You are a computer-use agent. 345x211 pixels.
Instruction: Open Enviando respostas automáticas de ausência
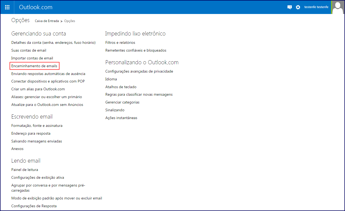coord(48,74)
